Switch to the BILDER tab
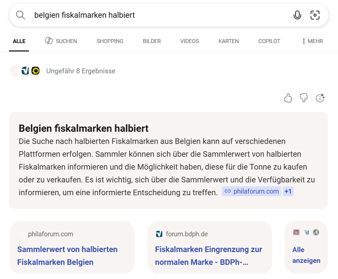The height and width of the screenshot is (279, 338). [x=152, y=41]
